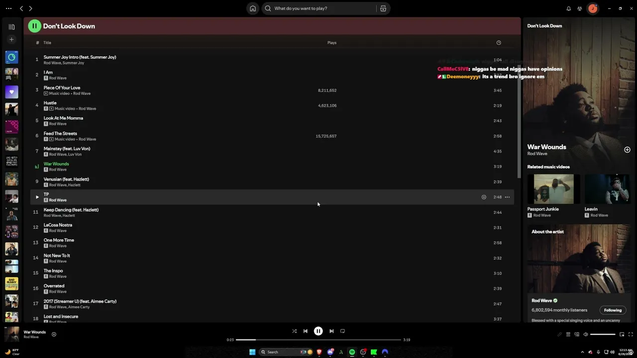637x358 pixels.
Task: Enter full screen player mode
Action: click(x=631, y=335)
